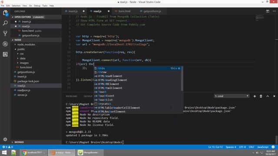278x156 pixels.
Task: Maximize the terminal panel with up chevron
Action: click(268, 96)
